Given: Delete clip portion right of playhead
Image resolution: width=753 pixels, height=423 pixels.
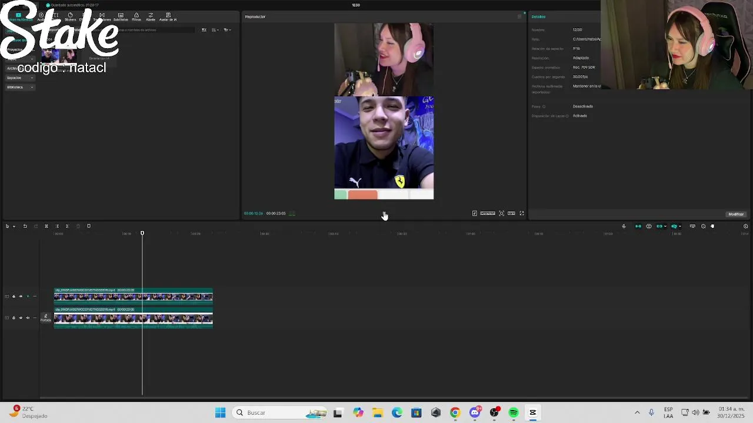Looking at the screenshot, I should tap(68, 226).
